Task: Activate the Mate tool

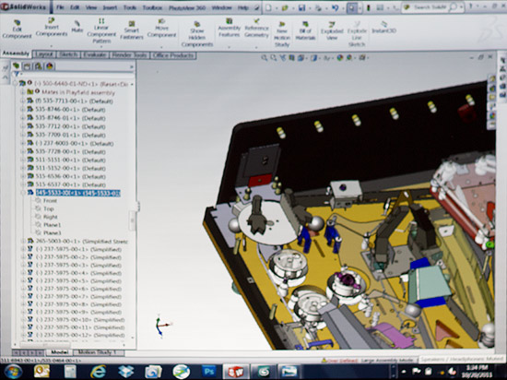Action: point(77,27)
